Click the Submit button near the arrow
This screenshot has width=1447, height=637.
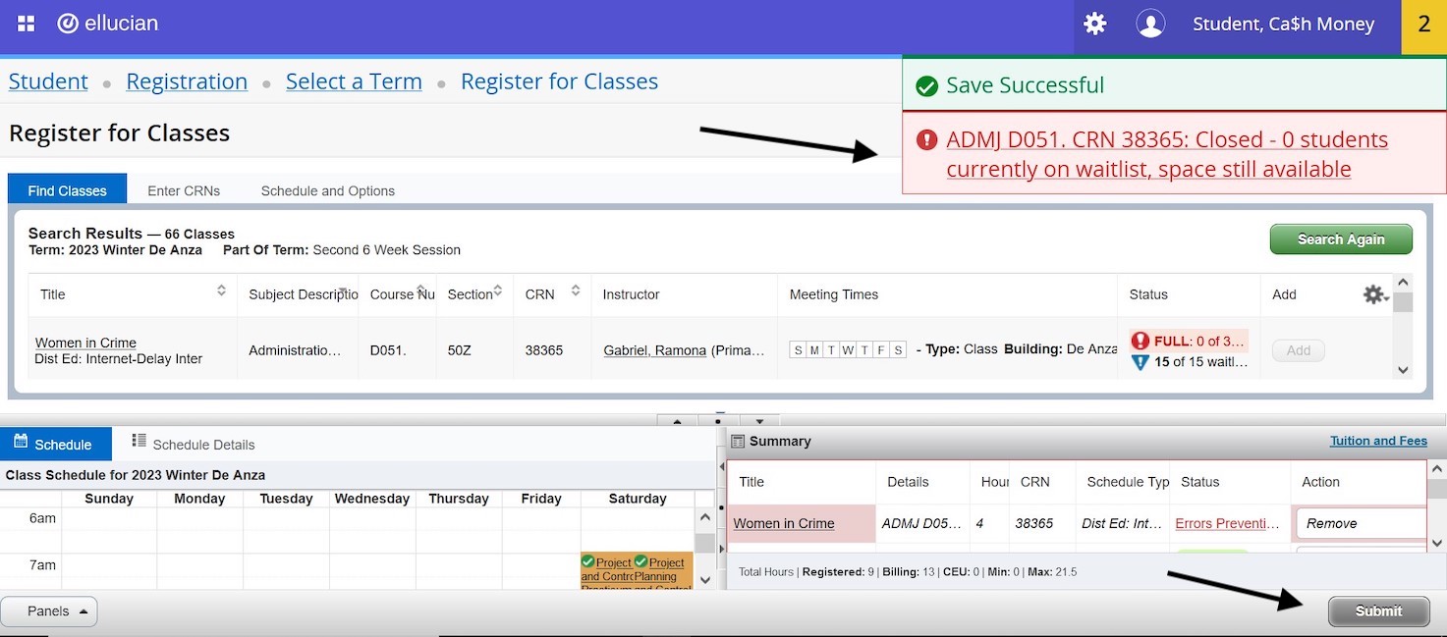click(x=1378, y=610)
